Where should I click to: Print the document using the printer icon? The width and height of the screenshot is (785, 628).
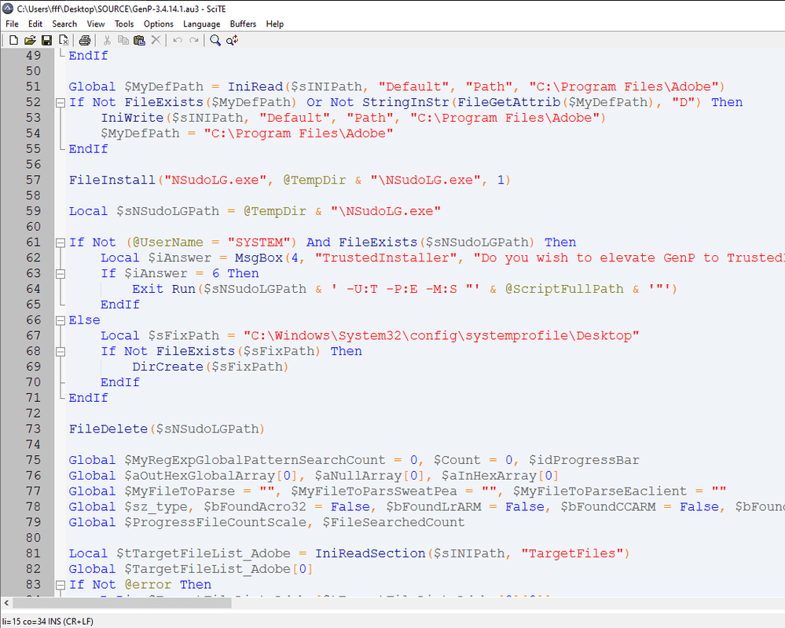pyautogui.click(x=84, y=40)
